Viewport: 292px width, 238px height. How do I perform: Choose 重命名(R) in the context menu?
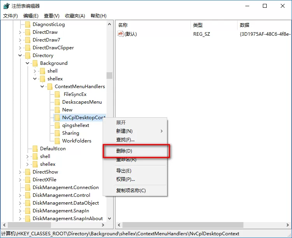pyautogui.click(x=135, y=160)
